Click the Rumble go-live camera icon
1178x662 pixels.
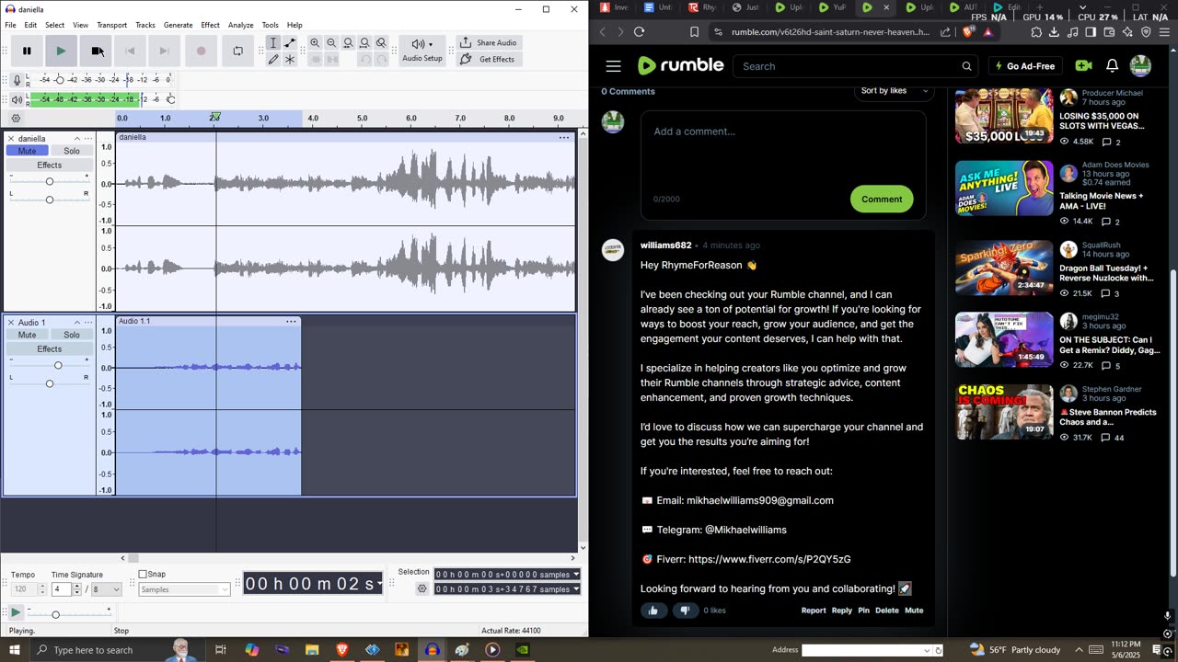point(1083,66)
